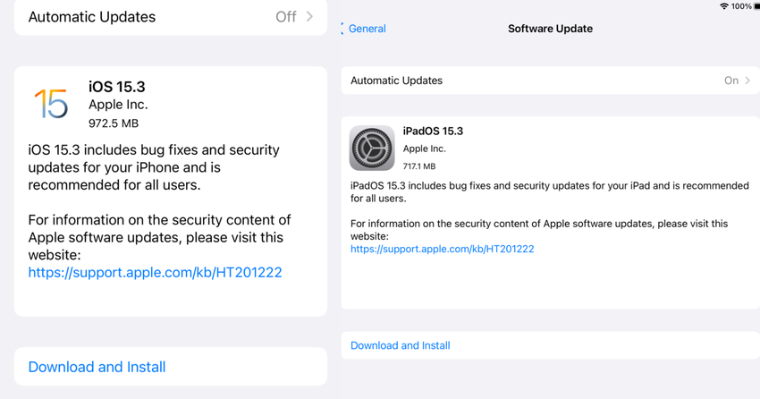Tap the Wi-Fi status icon
This screenshot has height=399, width=760.
(x=723, y=6)
